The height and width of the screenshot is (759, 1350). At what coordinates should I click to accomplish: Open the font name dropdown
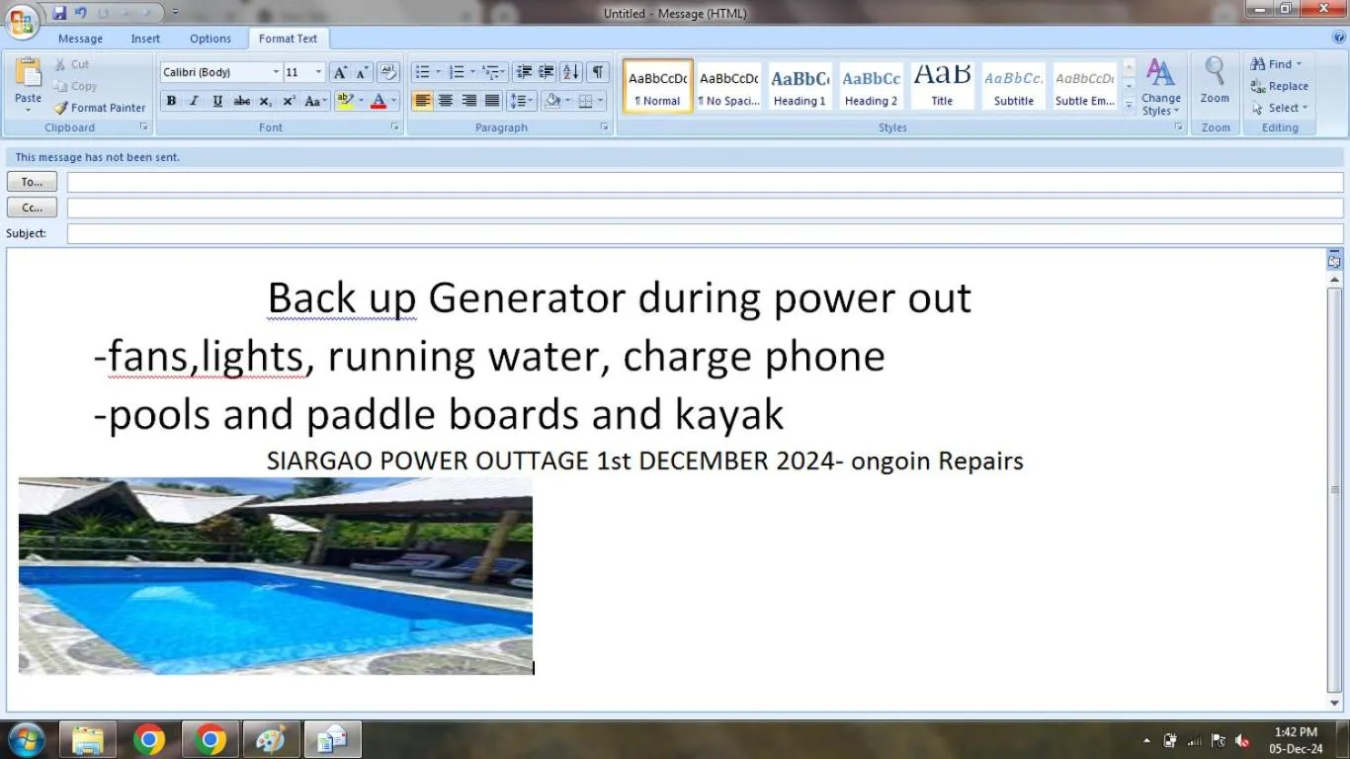click(276, 72)
